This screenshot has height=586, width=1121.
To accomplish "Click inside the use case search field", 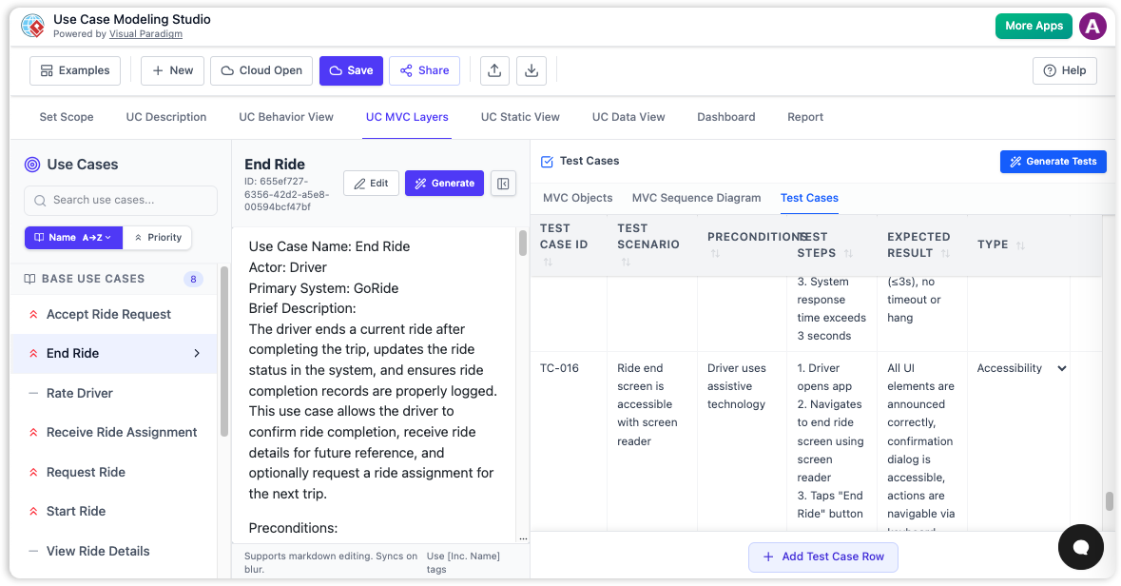I will [x=120, y=200].
